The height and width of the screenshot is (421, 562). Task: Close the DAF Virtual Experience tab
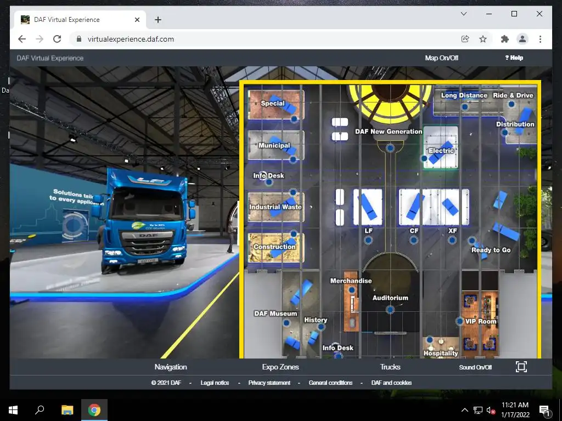[137, 20]
